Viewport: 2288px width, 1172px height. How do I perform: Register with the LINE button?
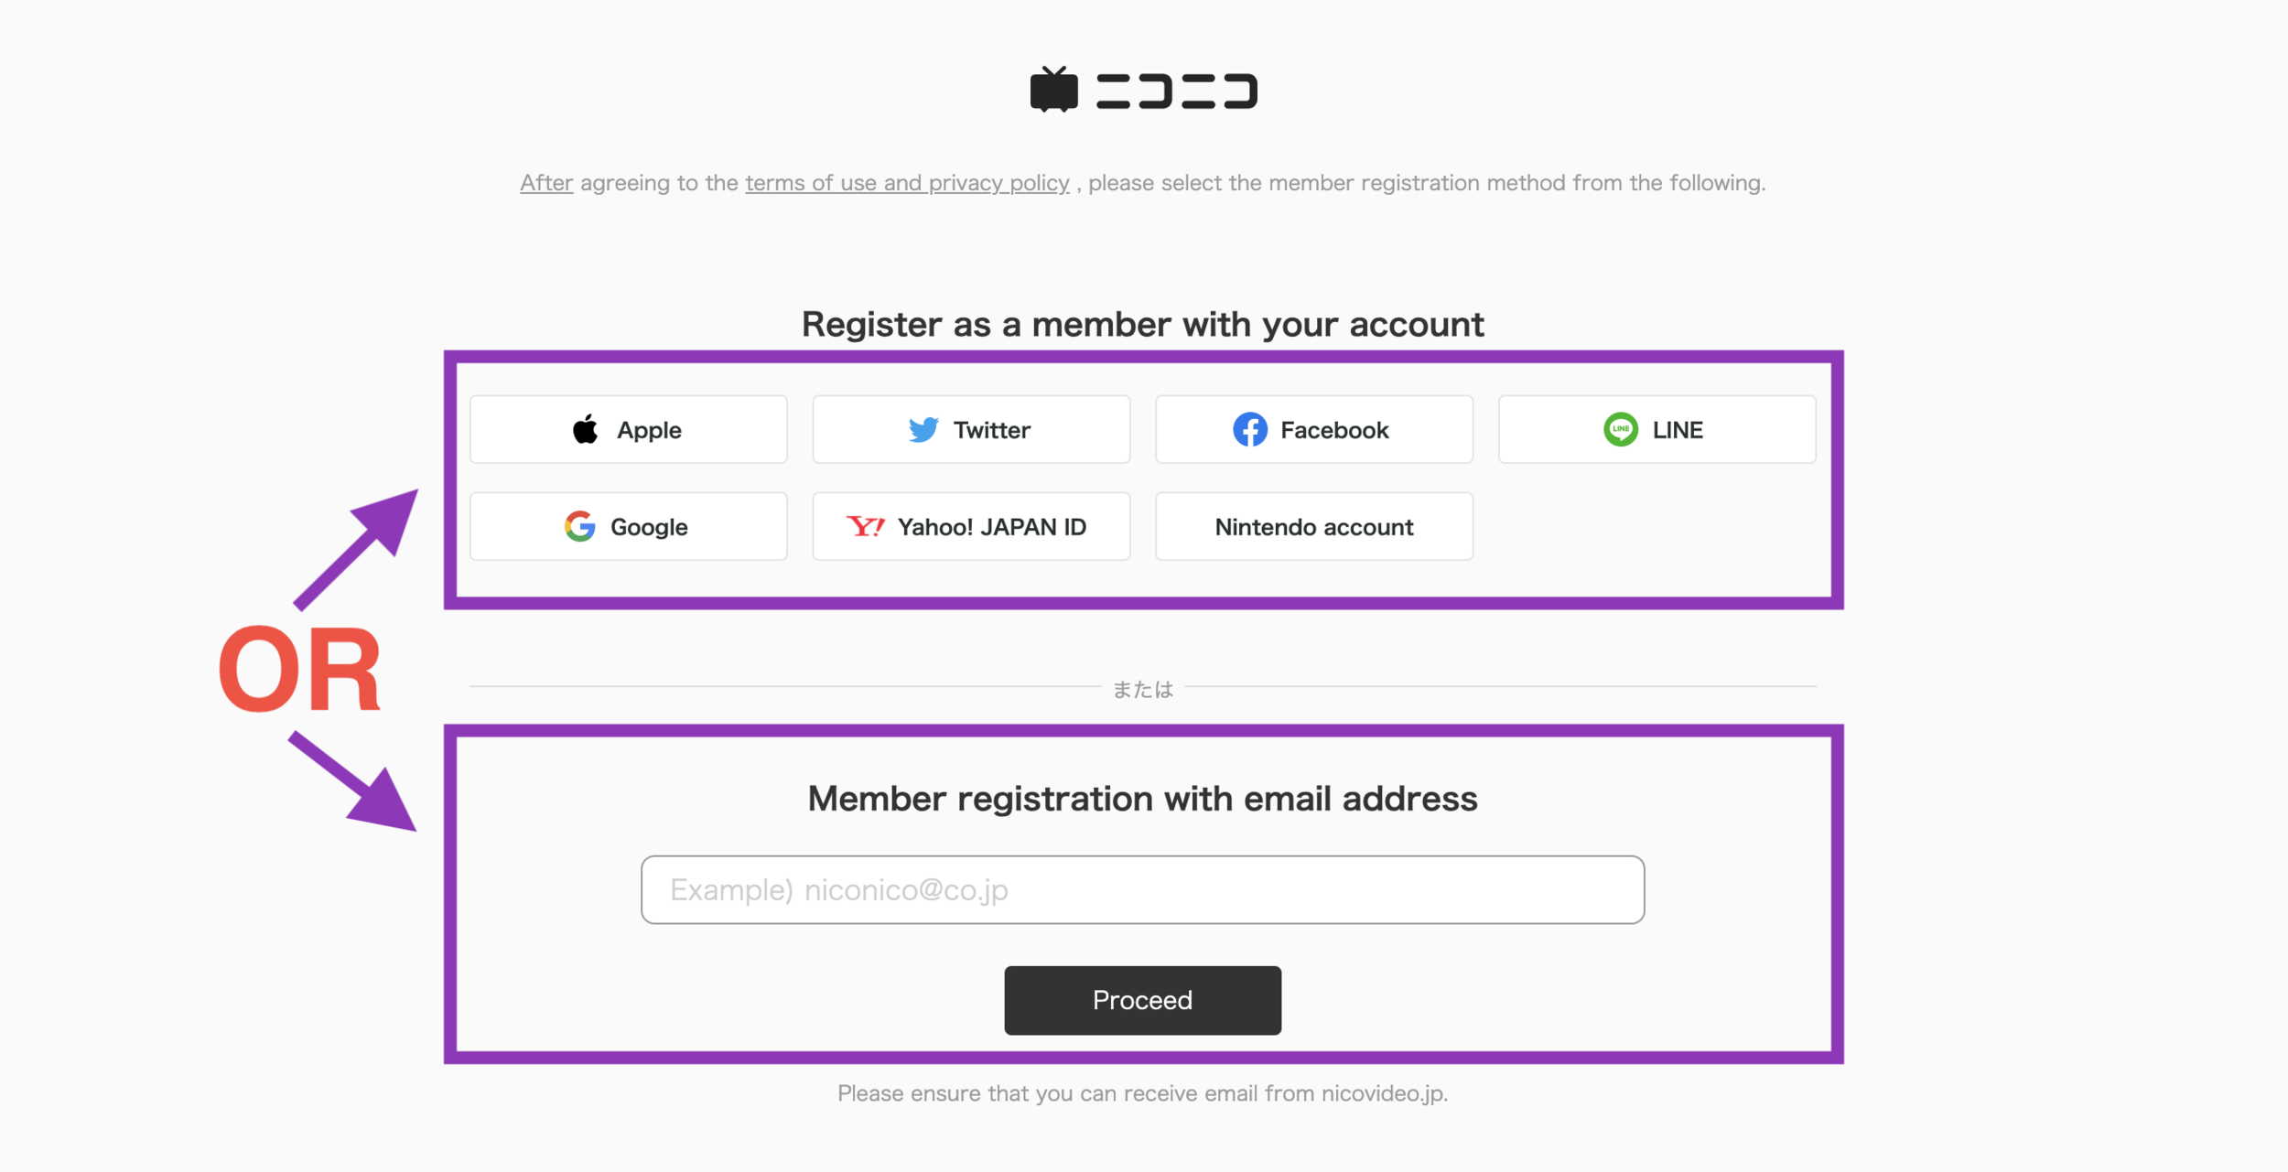[x=1657, y=429]
